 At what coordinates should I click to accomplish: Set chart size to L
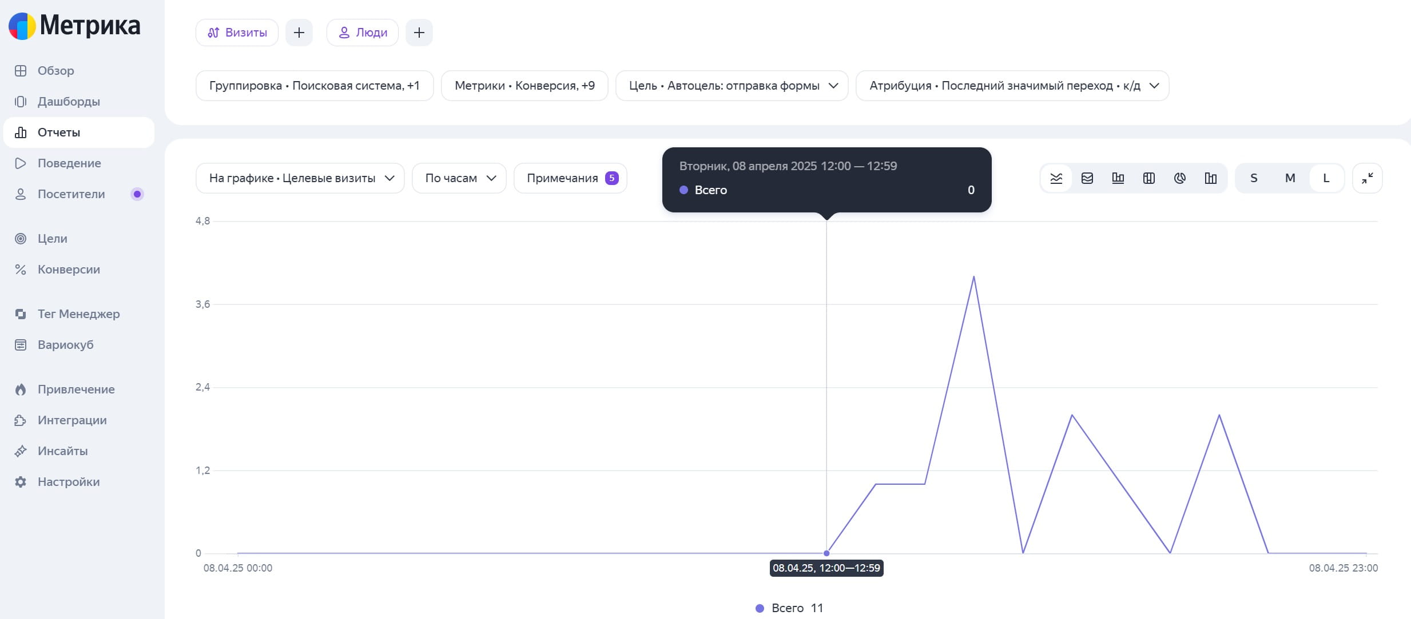1326,178
